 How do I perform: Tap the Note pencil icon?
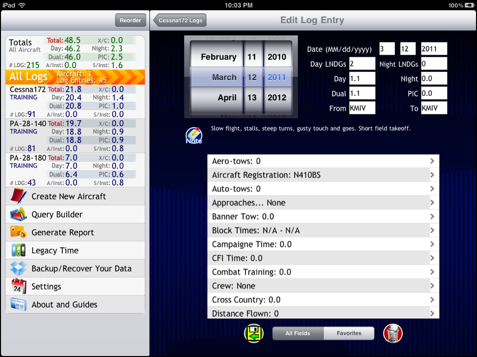pyautogui.click(x=193, y=135)
